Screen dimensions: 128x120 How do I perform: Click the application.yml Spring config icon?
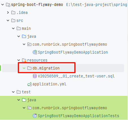29,84
